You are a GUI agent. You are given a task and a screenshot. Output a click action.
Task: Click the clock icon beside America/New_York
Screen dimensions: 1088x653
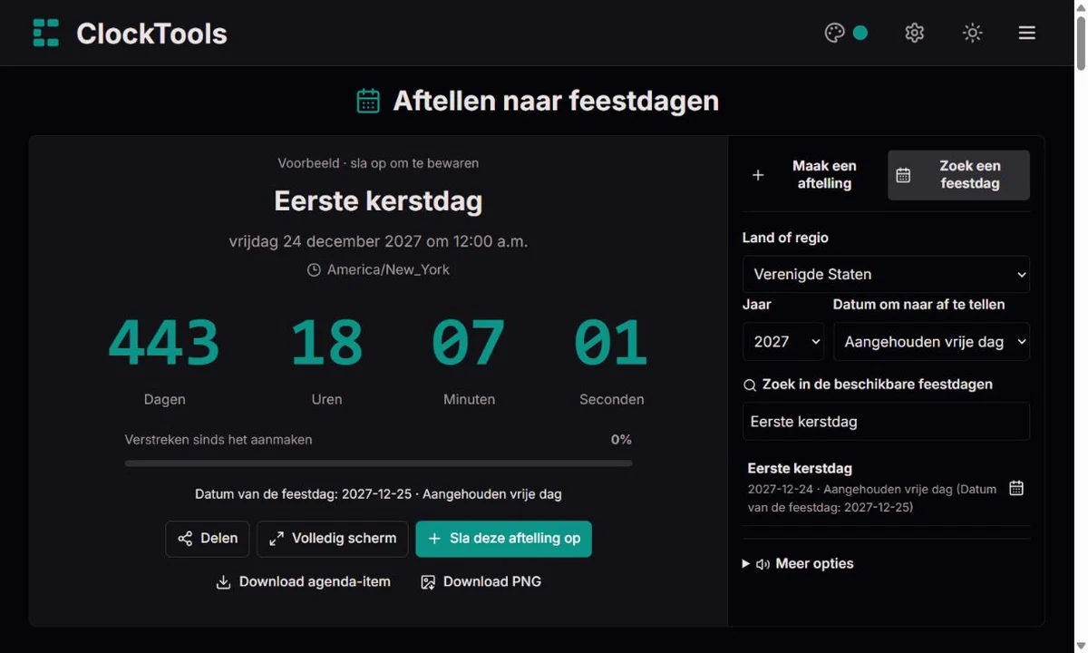click(314, 270)
